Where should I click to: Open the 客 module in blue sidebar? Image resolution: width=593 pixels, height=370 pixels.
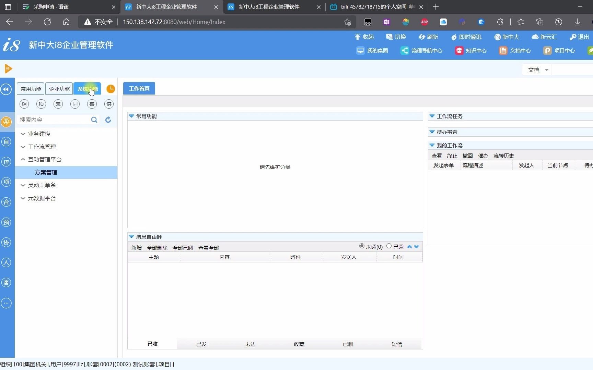[6, 283]
